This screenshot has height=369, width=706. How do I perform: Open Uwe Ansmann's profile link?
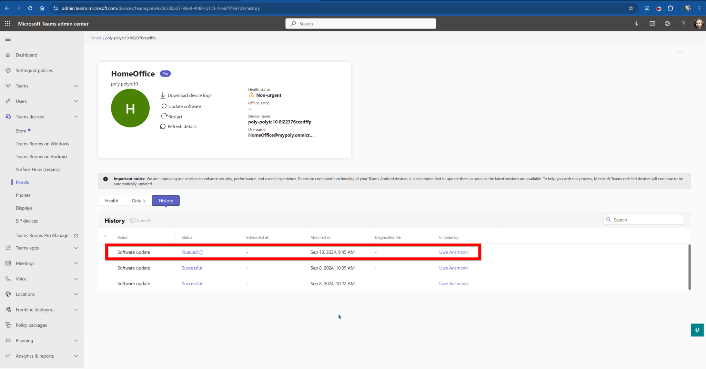click(453, 252)
